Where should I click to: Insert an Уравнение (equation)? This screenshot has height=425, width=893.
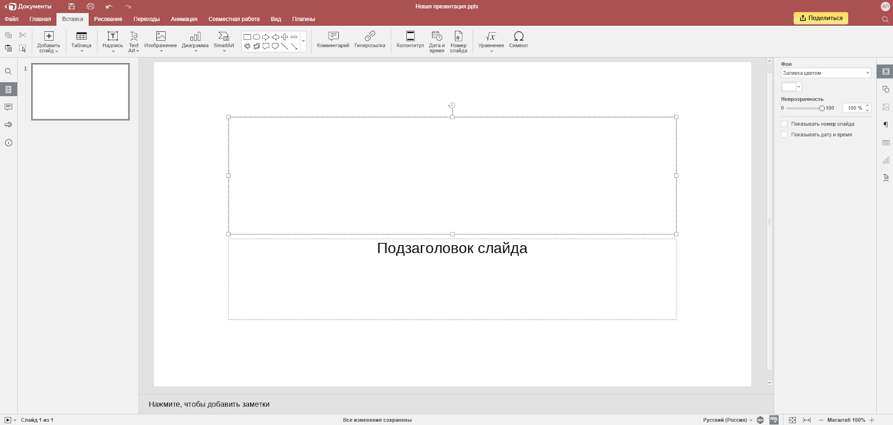pos(491,41)
